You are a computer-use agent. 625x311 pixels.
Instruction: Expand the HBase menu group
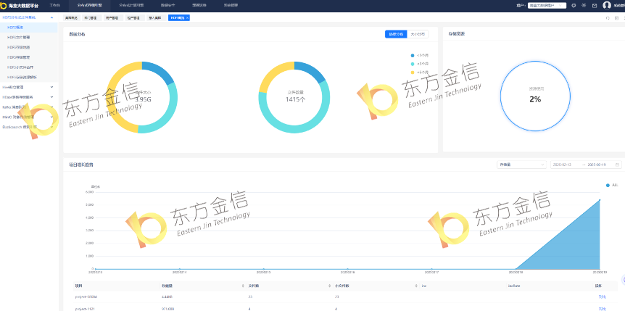(x=29, y=97)
